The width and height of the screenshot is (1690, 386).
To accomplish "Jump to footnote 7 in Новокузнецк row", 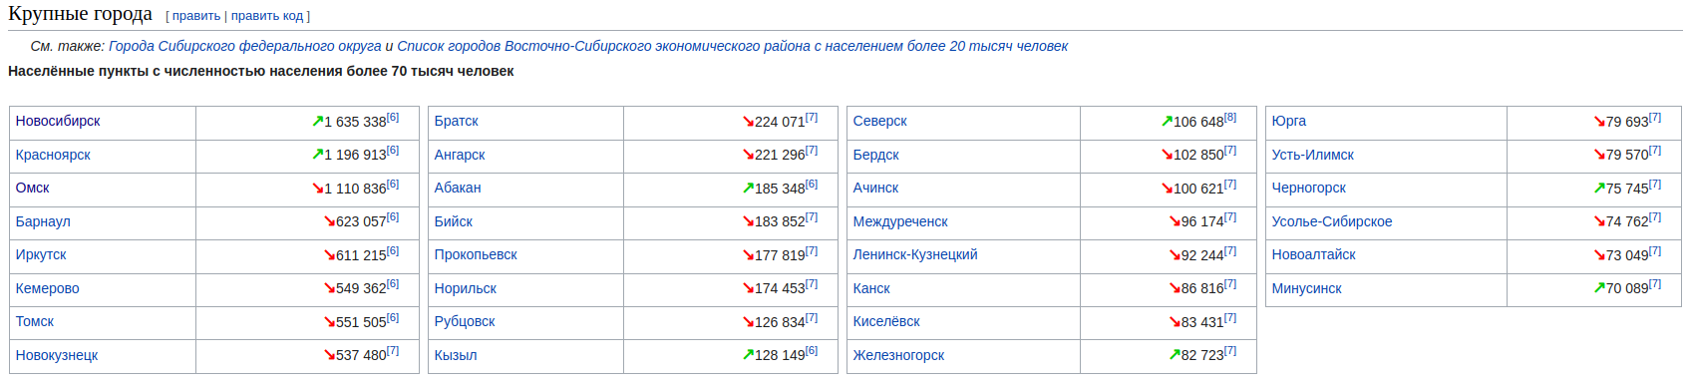I will pos(393,351).
